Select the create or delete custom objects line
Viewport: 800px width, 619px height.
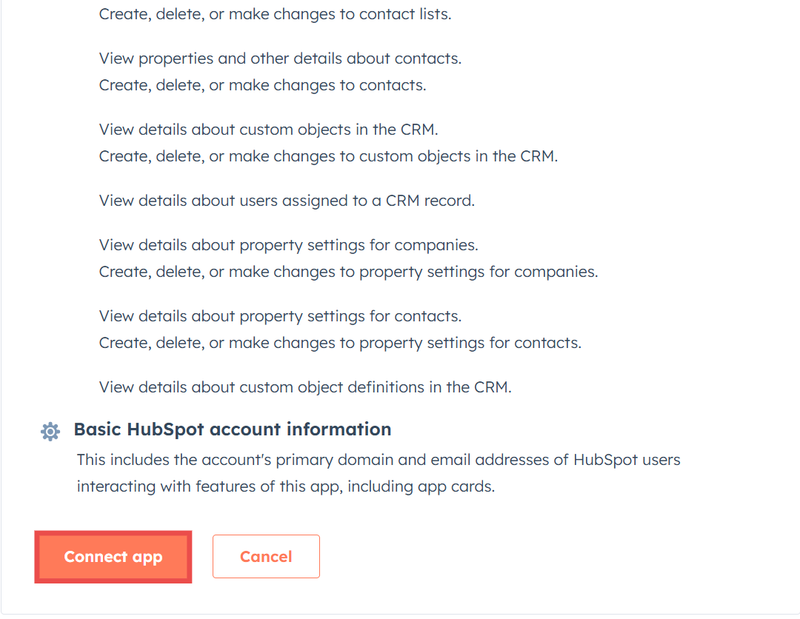(x=328, y=156)
